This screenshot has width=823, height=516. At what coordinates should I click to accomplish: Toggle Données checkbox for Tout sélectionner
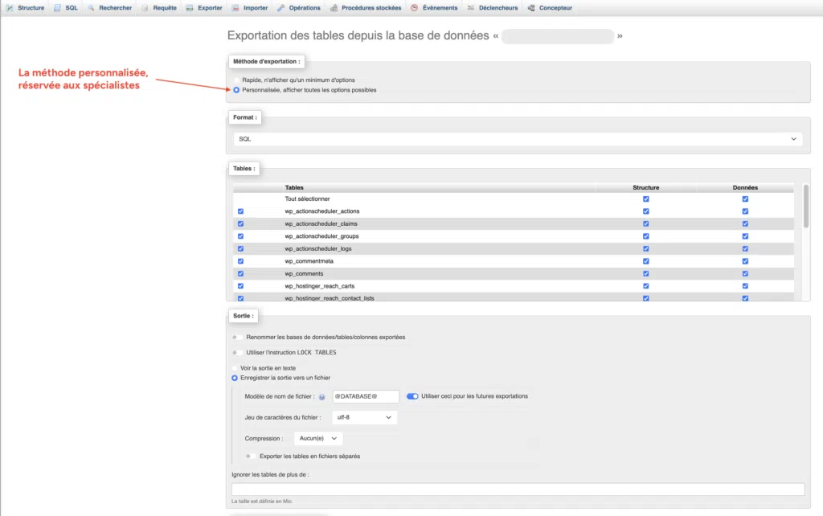pyautogui.click(x=745, y=199)
